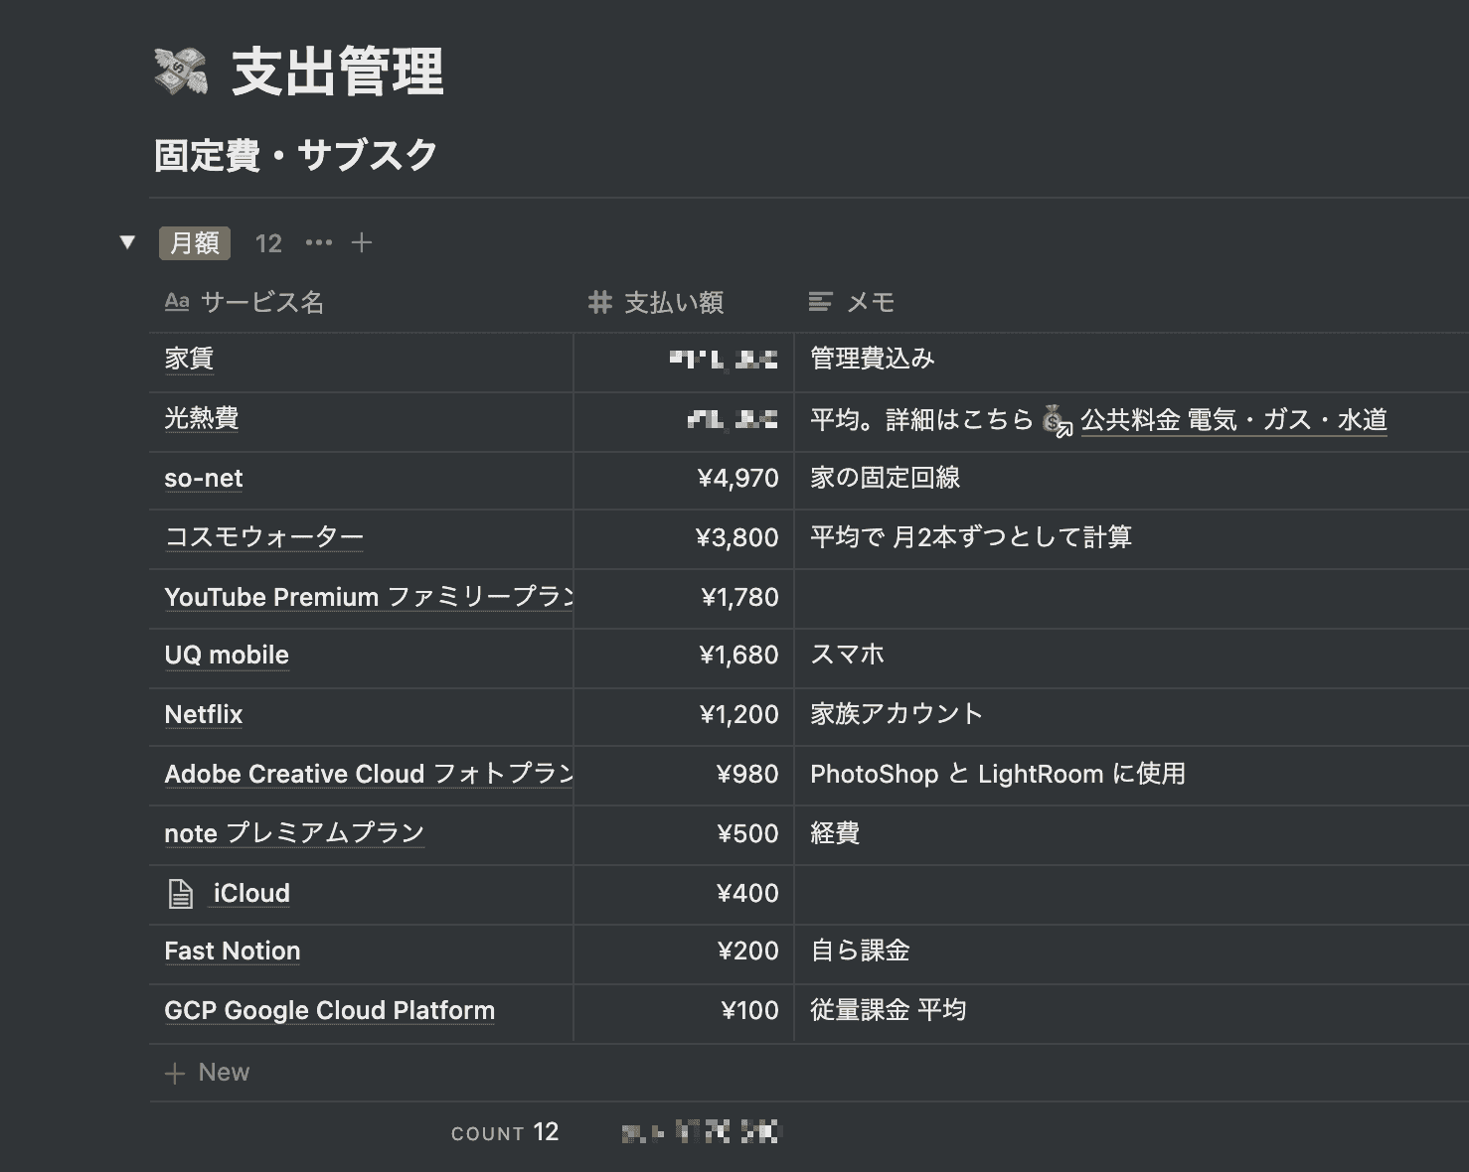Open the iCloud row title

(251, 893)
